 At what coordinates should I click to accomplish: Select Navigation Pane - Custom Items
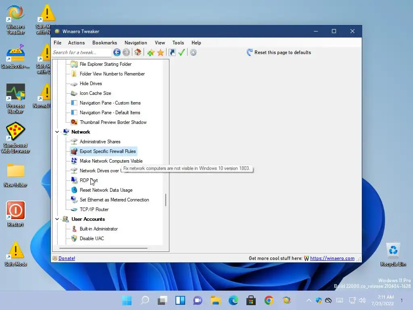coord(110,103)
